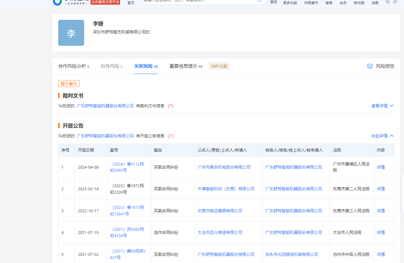Open defendant company link in row 3
404x263 pixels.
click(294, 211)
